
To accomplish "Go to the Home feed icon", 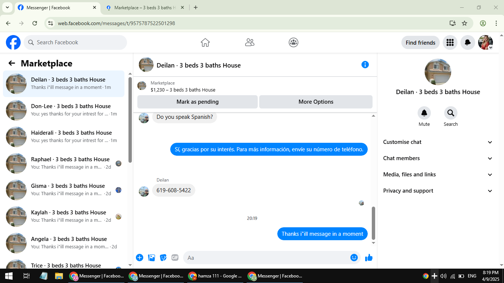I will [205, 42].
